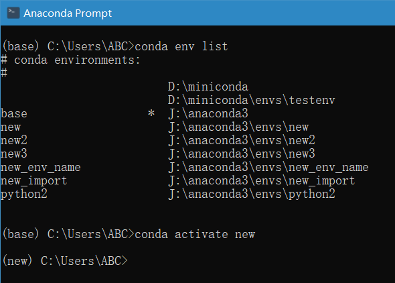395x283 pixels.
Task: Click the Anaconda Prompt terminal icon
Action: tap(13, 13)
